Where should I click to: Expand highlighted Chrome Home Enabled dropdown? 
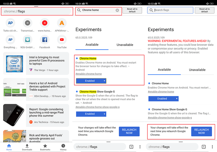(91, 81)
